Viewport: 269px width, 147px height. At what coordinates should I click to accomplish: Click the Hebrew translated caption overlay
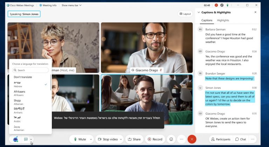tap(108, 120)
